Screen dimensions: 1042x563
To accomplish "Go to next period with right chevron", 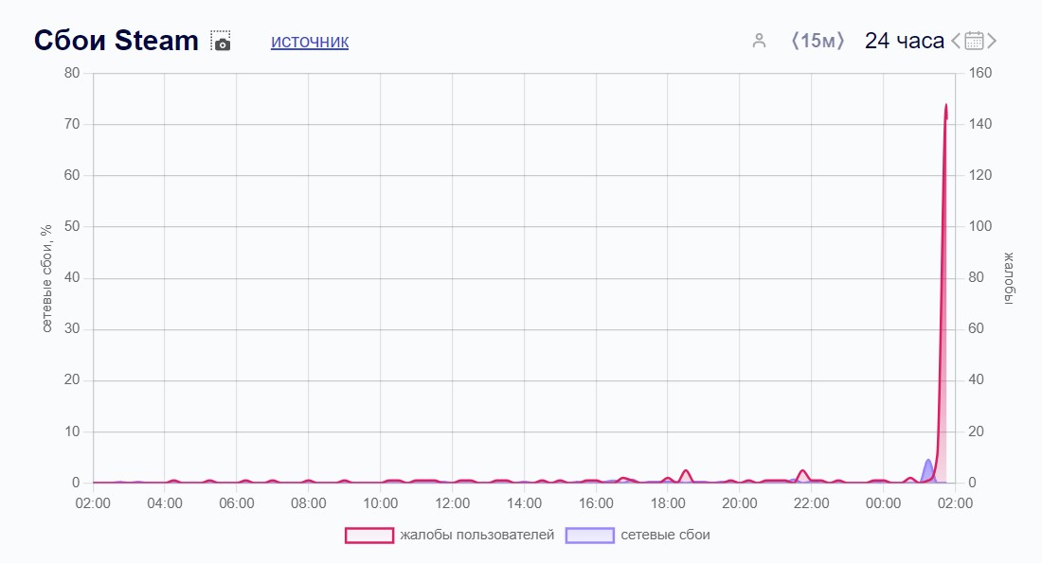I will click(992, 42).
